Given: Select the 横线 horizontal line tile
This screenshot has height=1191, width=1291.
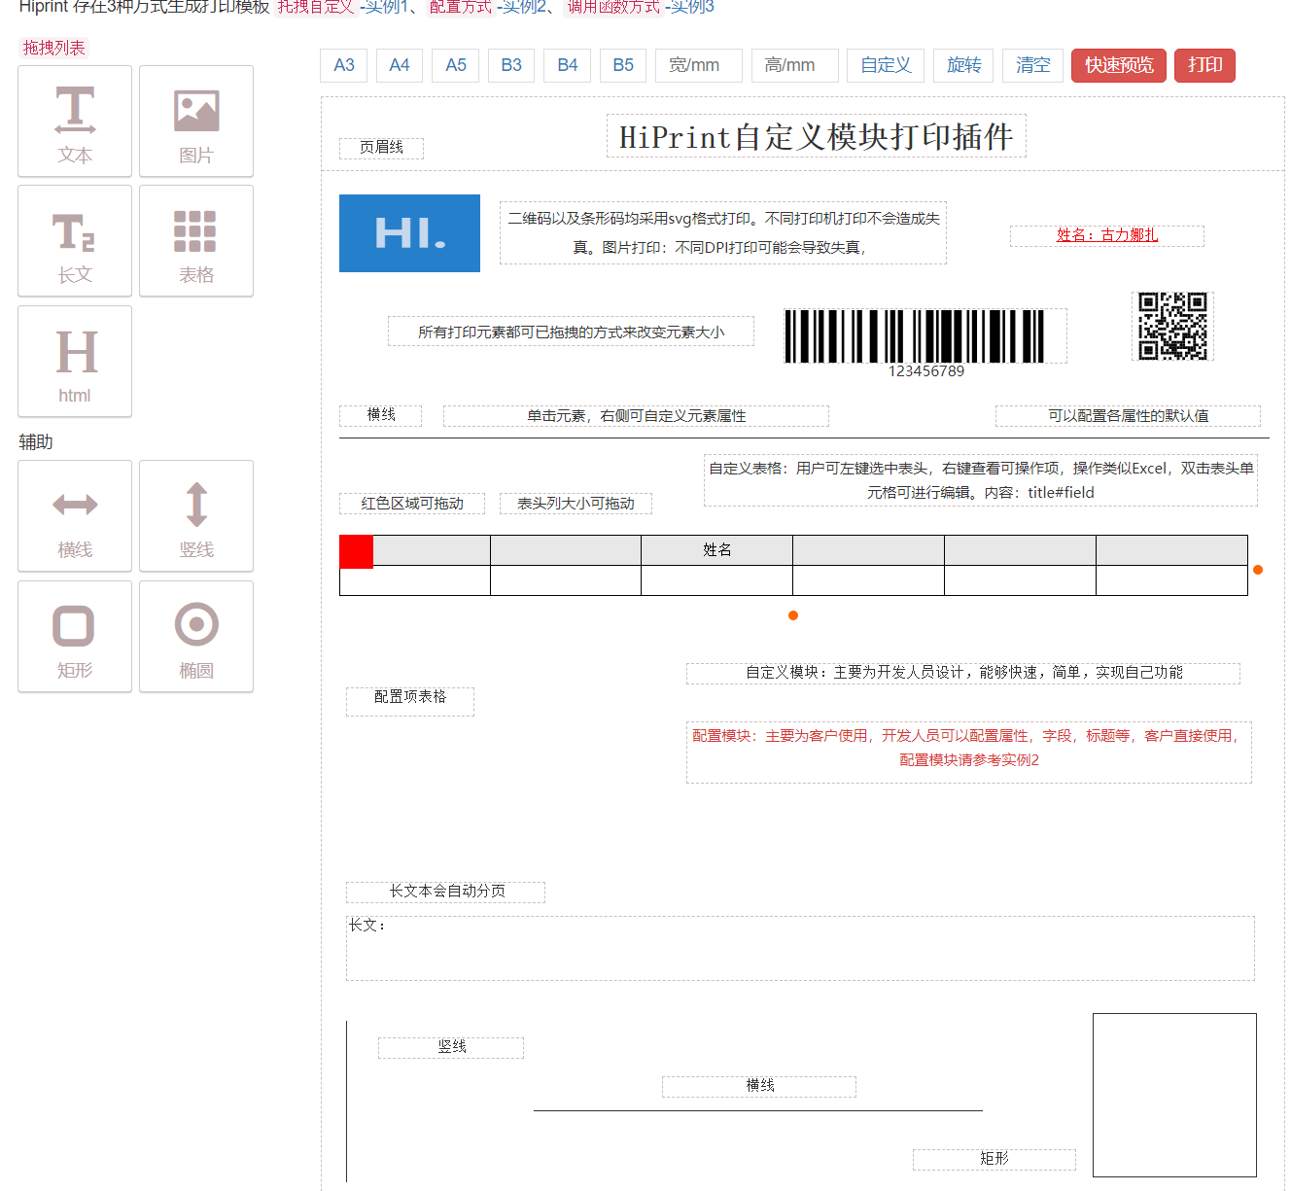Looking at the screenshot, I should pos(75,516).
